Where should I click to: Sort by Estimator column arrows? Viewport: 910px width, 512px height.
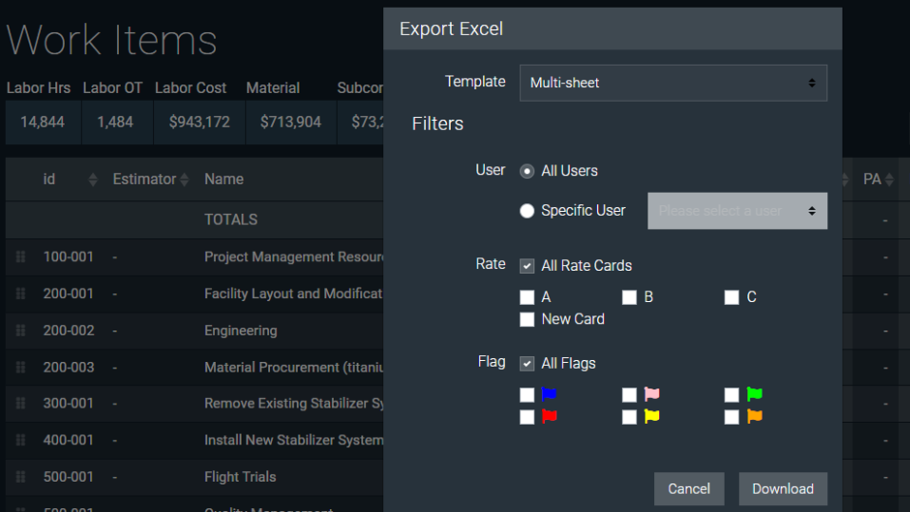tap(184, 180)
